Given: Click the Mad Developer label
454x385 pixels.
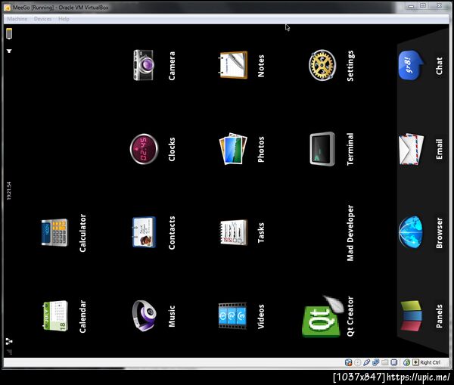Looking at the screenshot, I should [x=350, y=233].
